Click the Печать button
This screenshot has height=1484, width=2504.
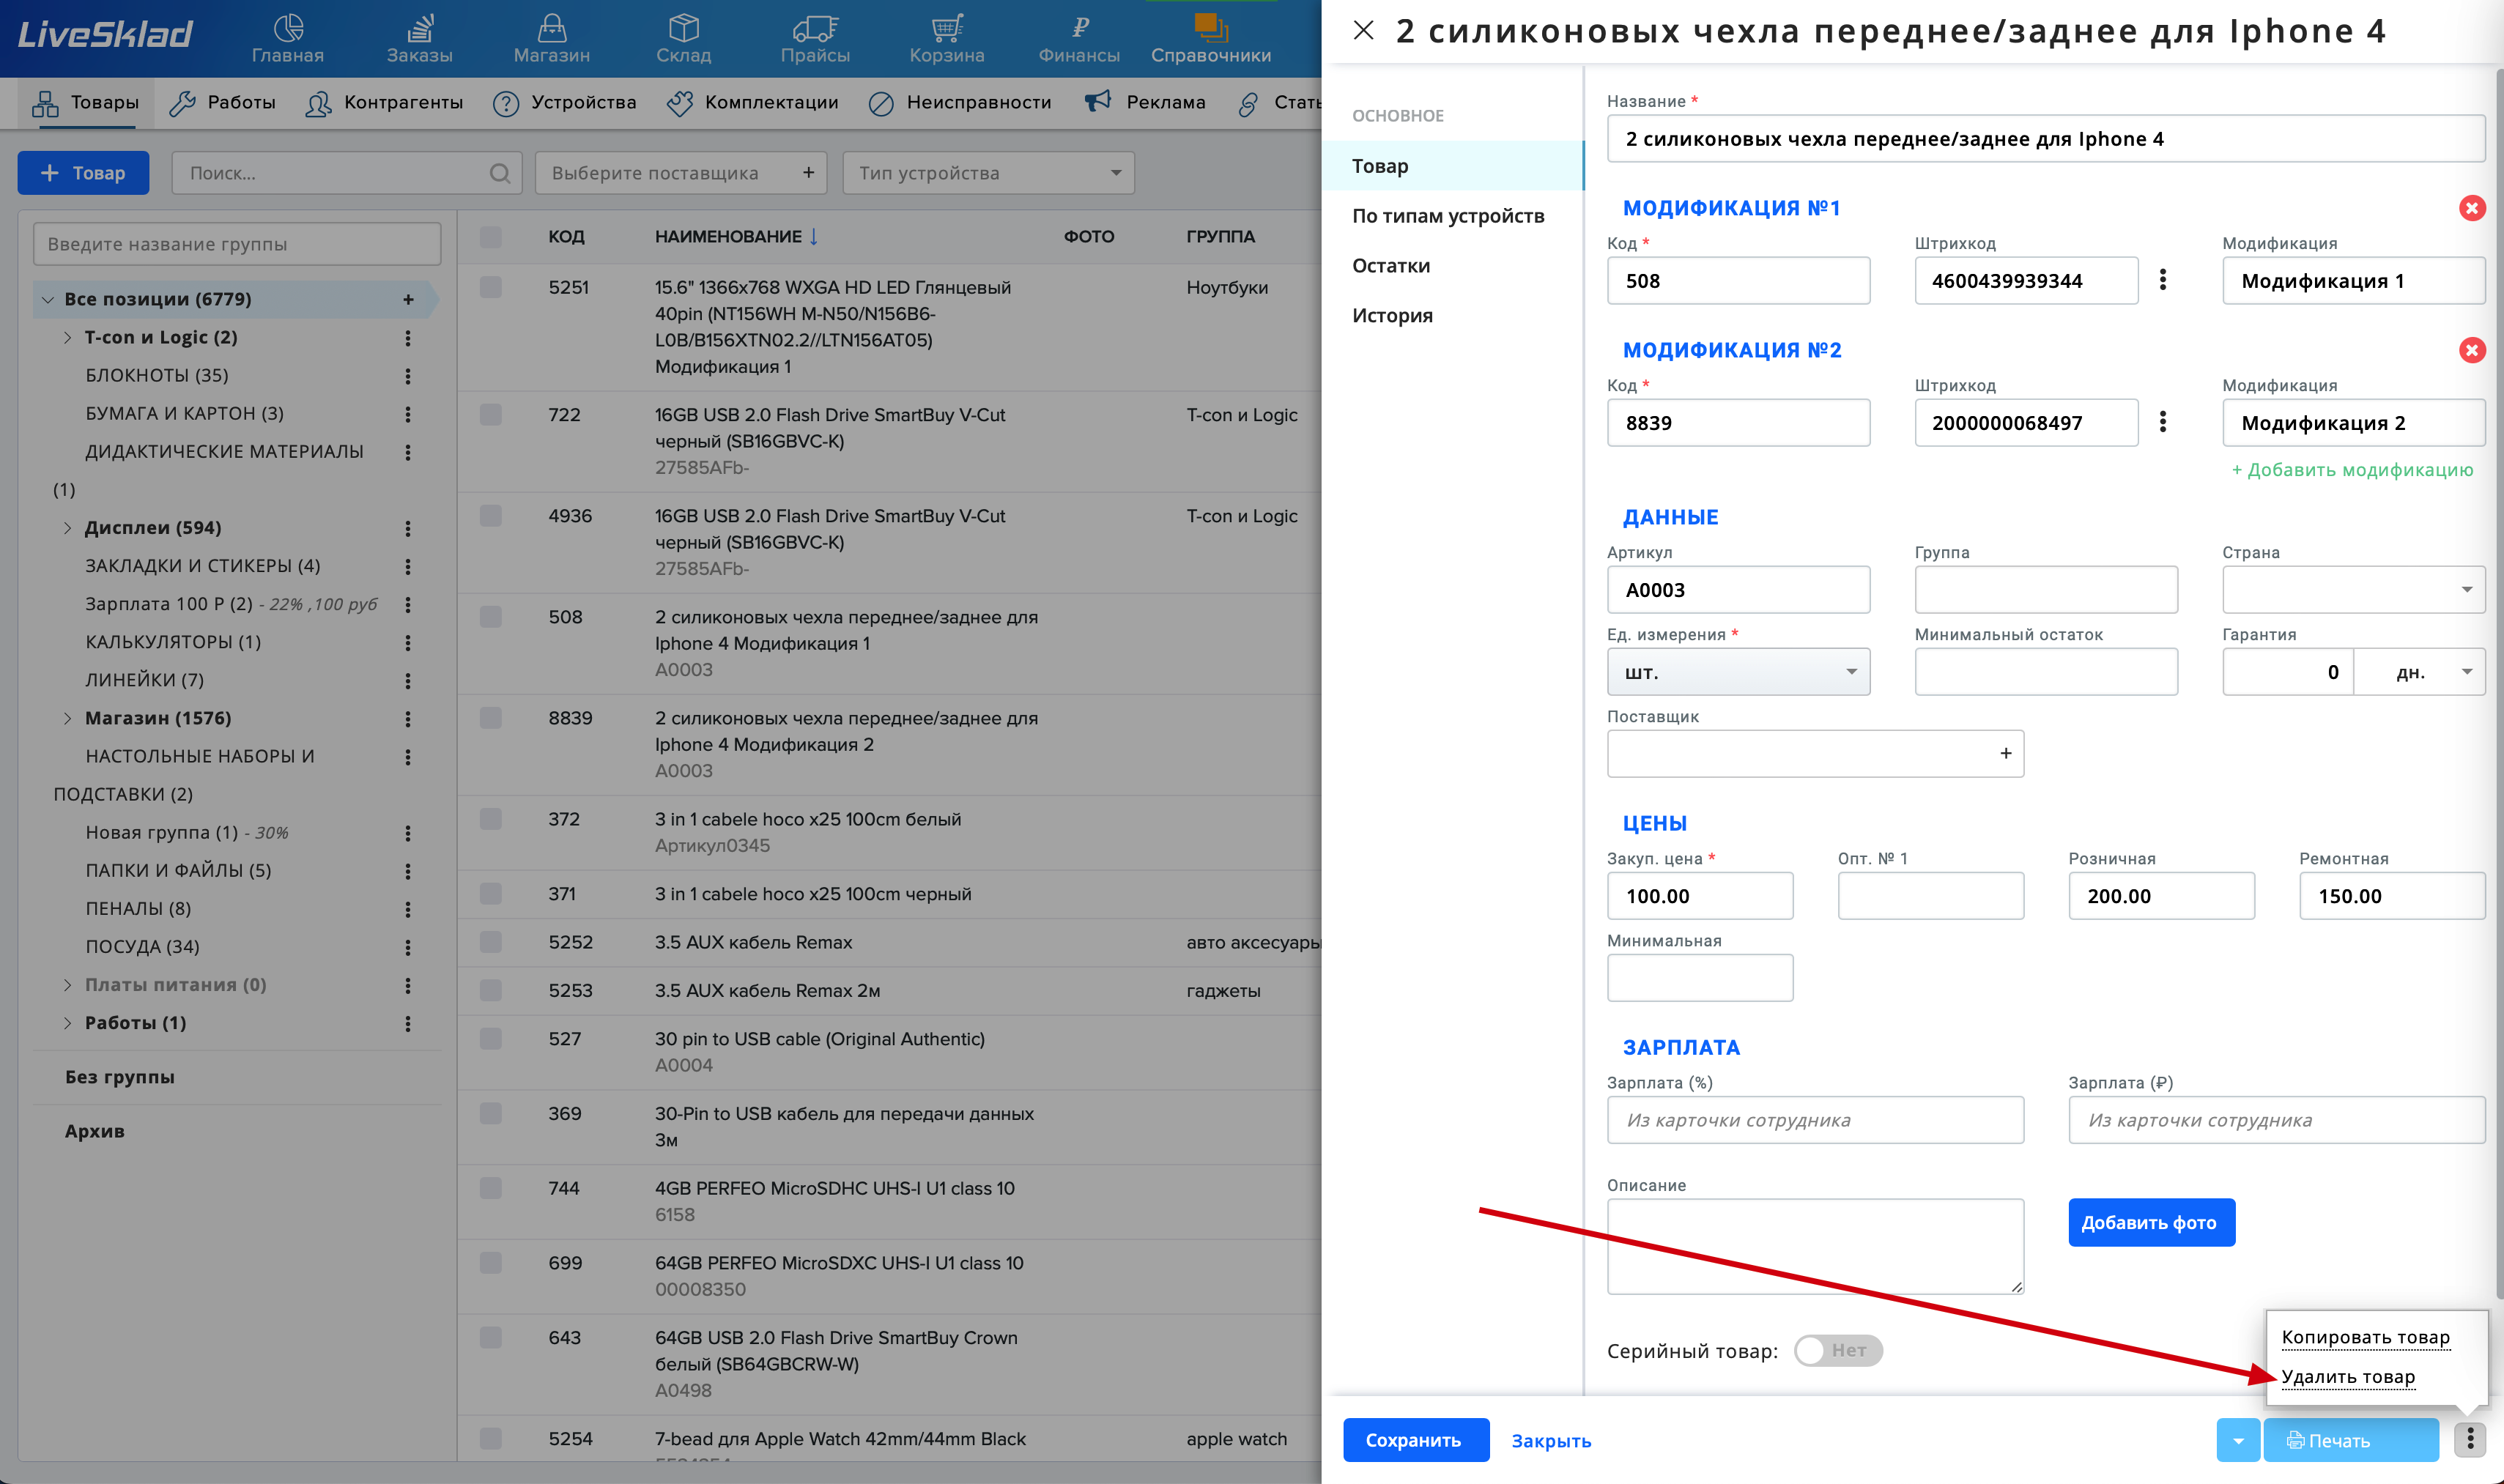click(2350, 1440)
